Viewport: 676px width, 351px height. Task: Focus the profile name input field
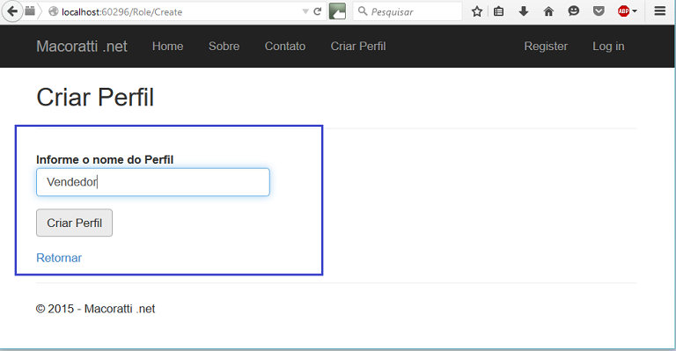coord(153,182)
